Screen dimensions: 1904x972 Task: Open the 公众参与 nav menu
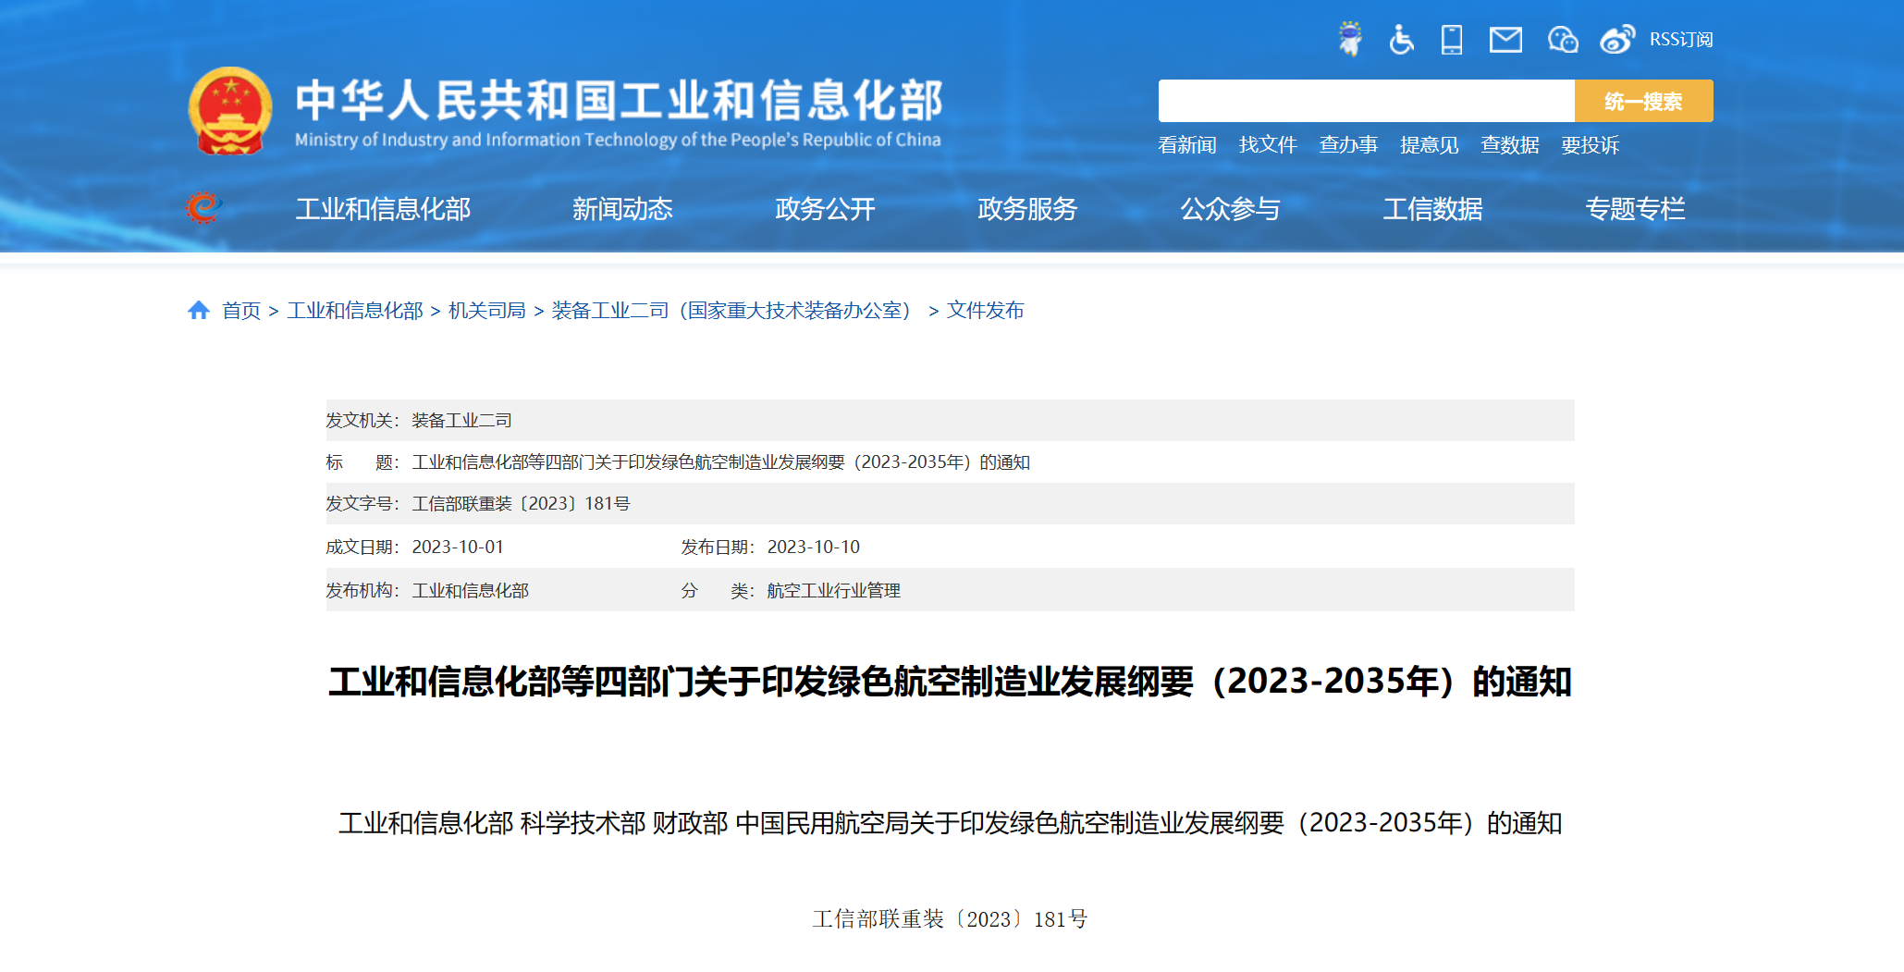coord(1230,209)
